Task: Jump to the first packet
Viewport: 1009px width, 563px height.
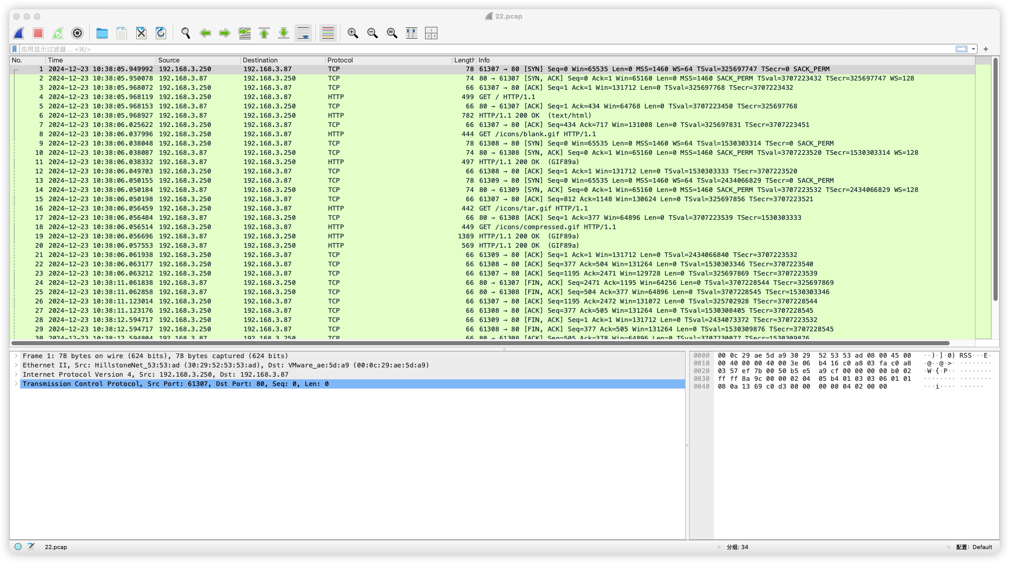Action: [264, 33]
